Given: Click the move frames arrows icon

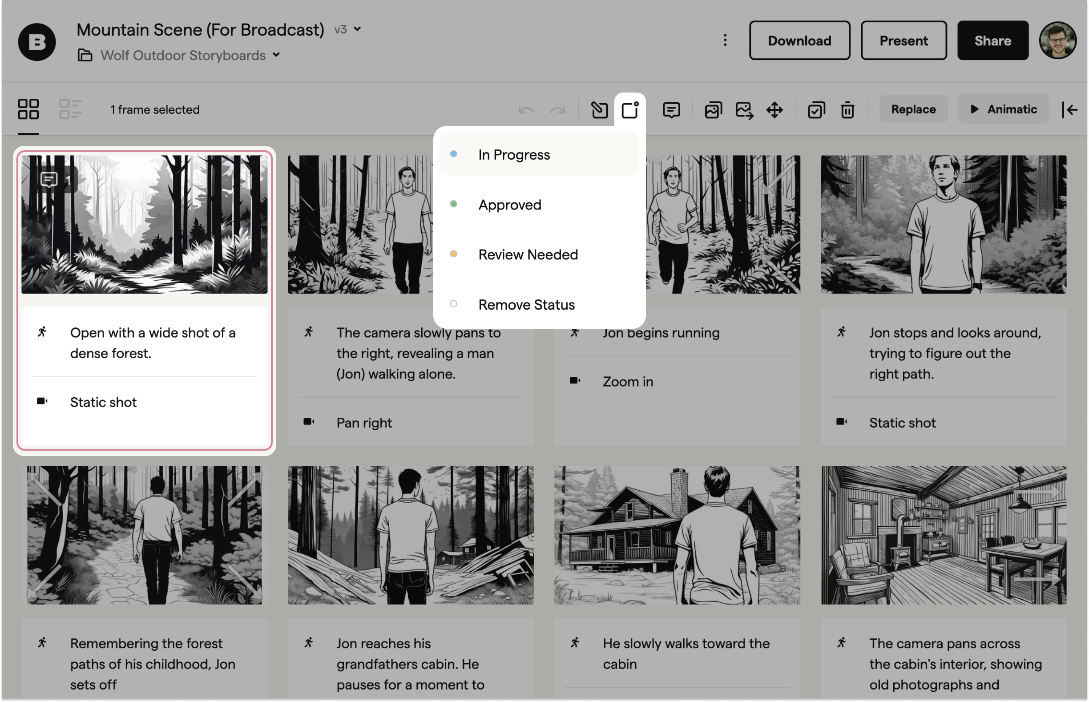Looking at the screenshot, I should coord(774,110).
